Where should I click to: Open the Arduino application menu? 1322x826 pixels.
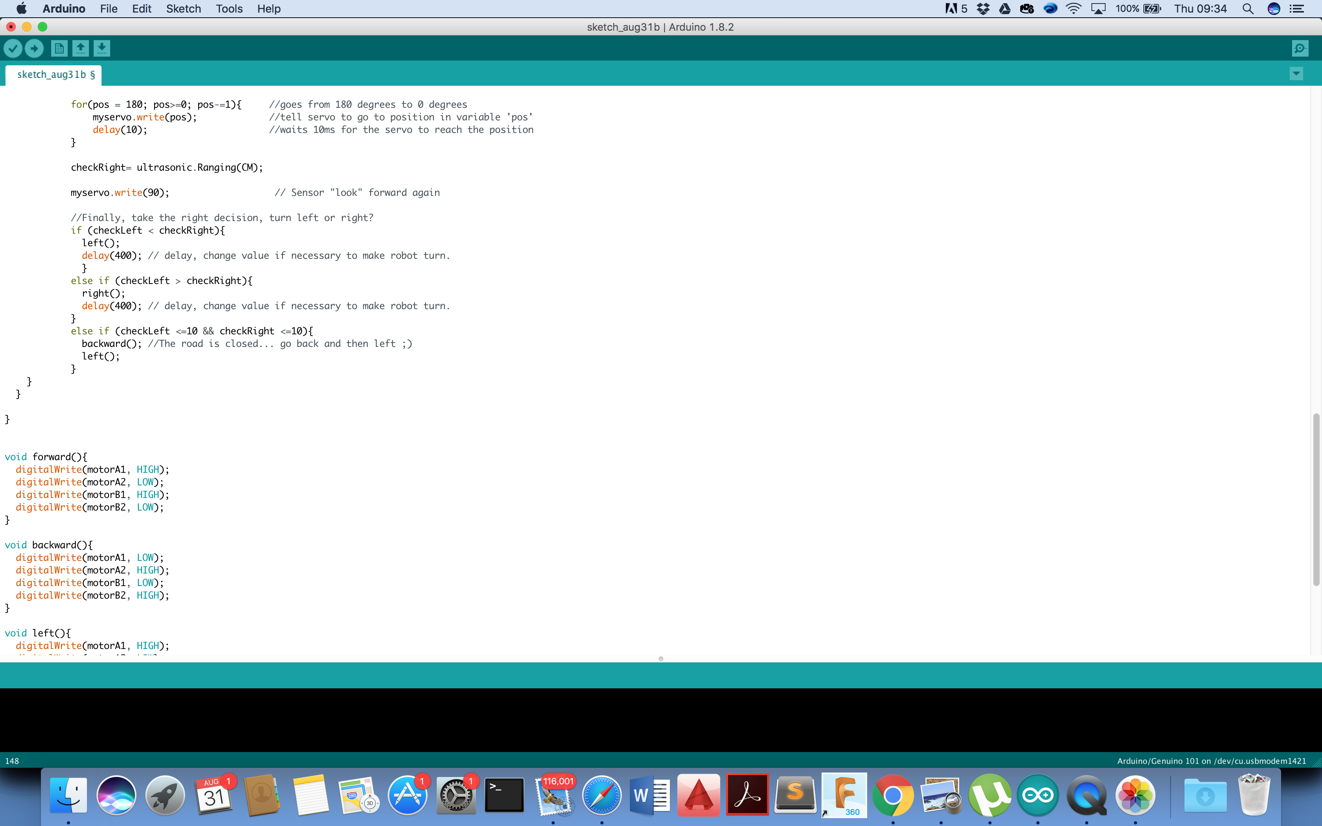pos(64,9)
